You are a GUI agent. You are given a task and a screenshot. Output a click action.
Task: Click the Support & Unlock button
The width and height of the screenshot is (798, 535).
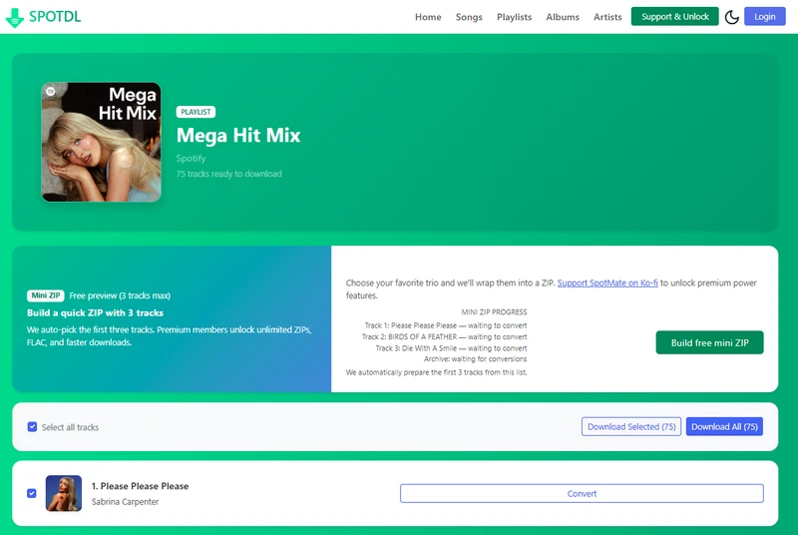coord(674,16)
